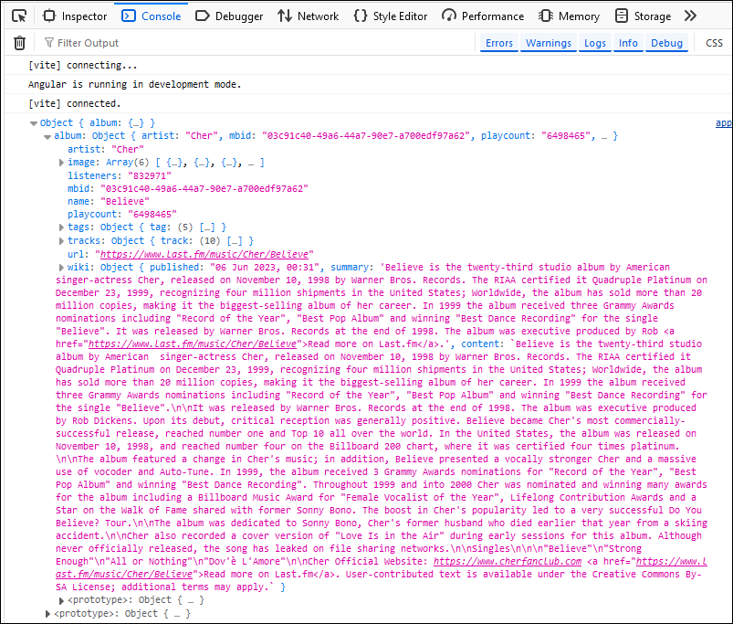
Task: Select the artist "Cher" property row
Action: tap(106, 149)
